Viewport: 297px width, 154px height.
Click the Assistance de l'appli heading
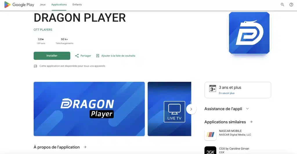[x=223, y=109]
